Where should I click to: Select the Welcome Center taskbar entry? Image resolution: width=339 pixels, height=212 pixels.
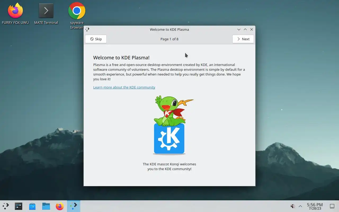[74, 206]
